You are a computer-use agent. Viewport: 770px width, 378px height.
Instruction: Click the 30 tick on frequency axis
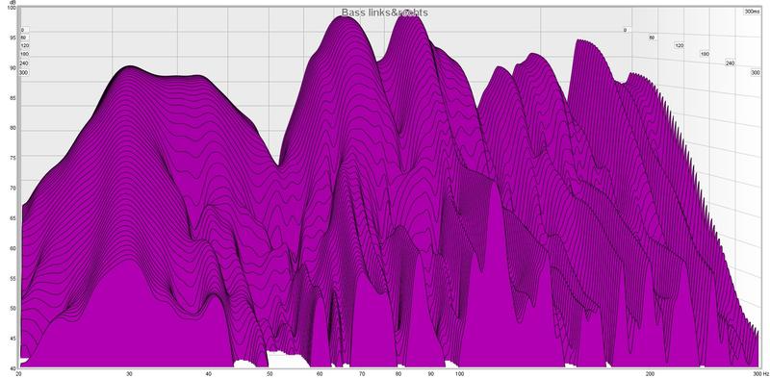click(x=129, y=374)
